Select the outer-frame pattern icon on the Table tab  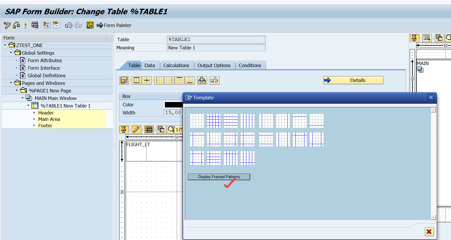[136, 80]
